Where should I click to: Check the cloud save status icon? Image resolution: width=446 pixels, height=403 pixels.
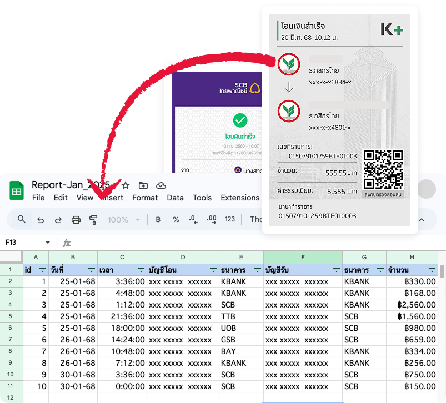161,185
